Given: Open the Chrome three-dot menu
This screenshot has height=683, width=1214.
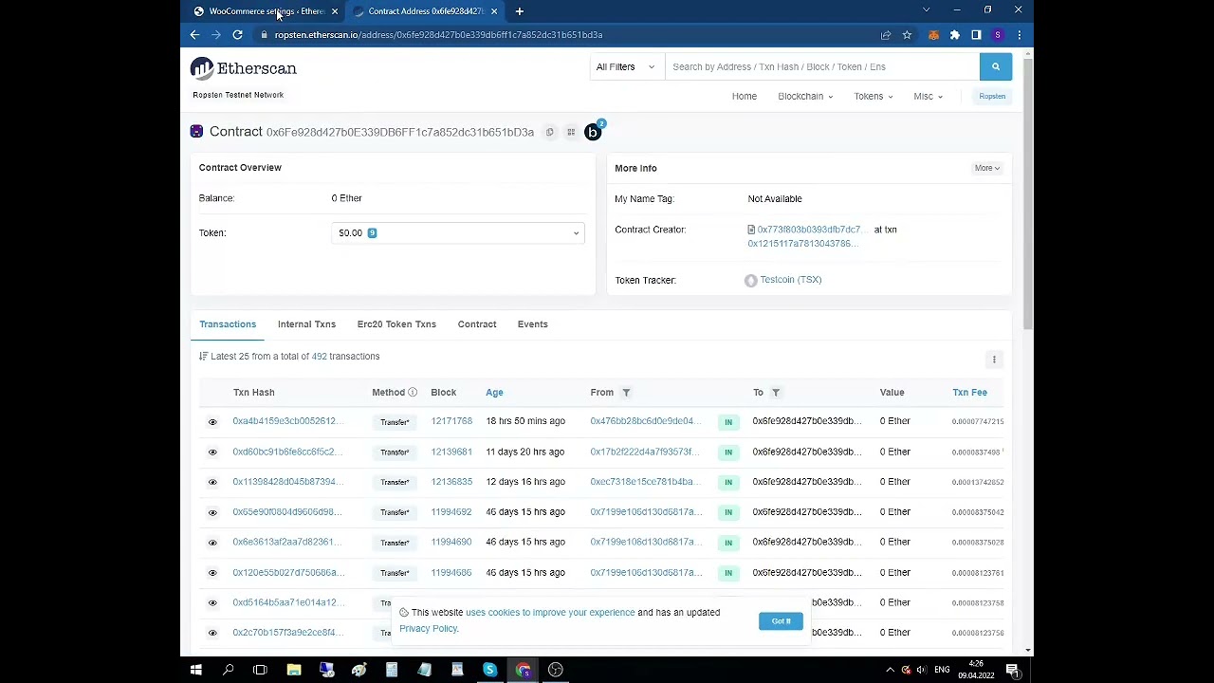Looking at the screenshot, I should tap(1019, 35).
